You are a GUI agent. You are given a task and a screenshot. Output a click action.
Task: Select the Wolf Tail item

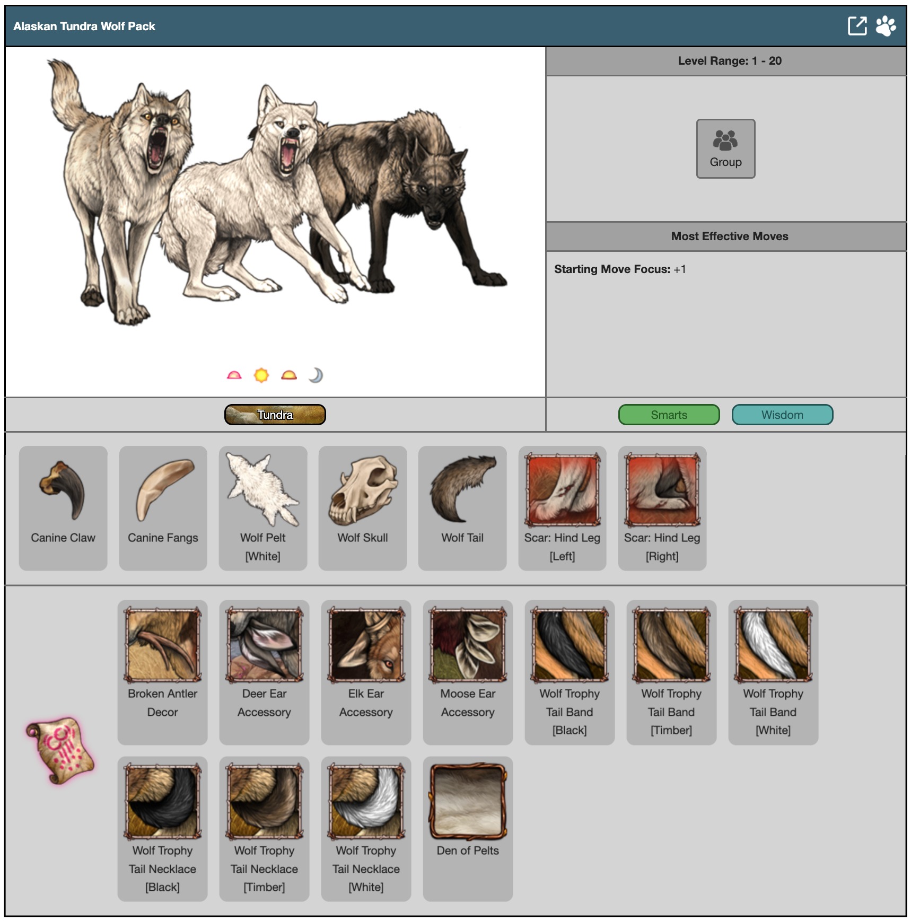pos(462,507)
